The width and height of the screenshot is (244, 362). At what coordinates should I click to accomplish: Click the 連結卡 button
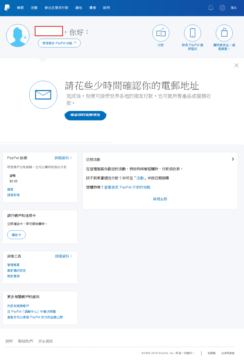pyautogui.click(x=16, y=235)
